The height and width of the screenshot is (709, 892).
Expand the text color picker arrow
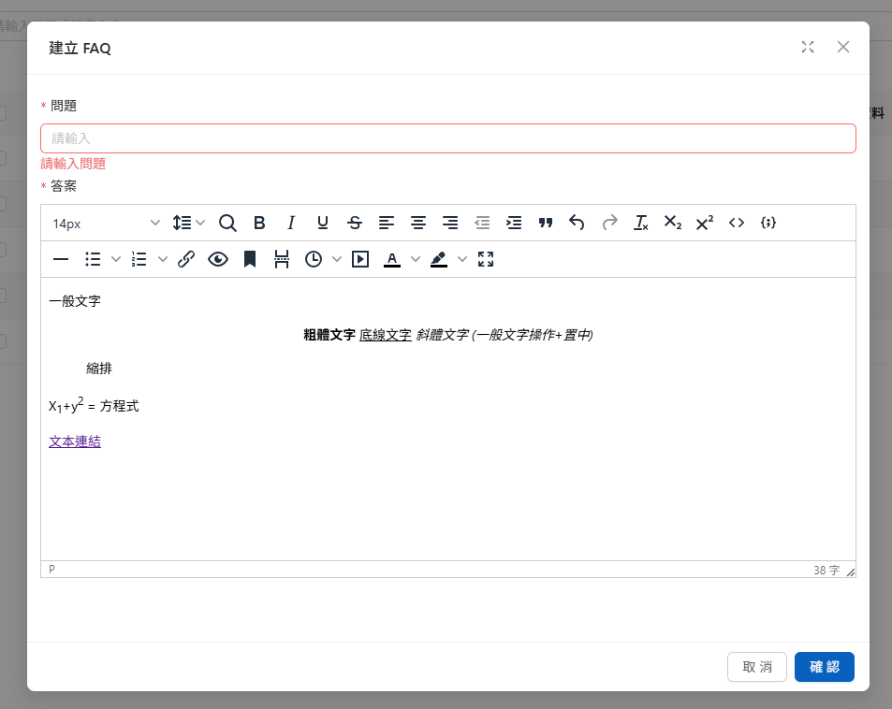point(416,259)
